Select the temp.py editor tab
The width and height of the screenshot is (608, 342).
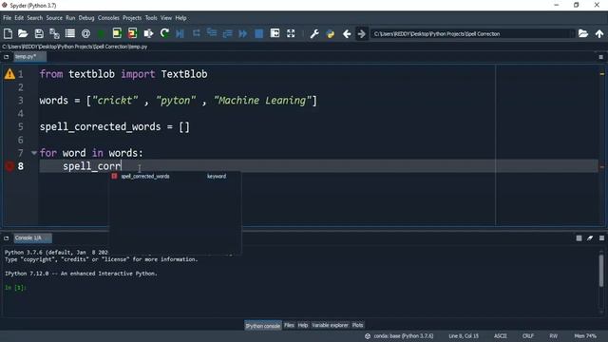(x=29, y=57)
